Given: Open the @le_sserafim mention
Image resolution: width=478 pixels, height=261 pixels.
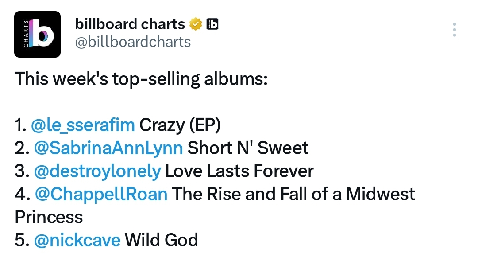Looking at the screenshot, I should [83, 125].
